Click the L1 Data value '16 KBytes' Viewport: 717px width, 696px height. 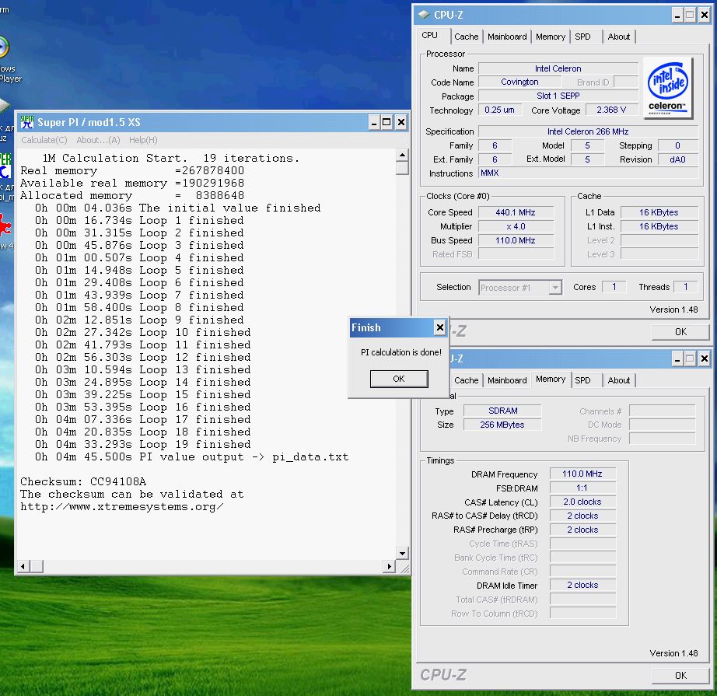(659, 212)
